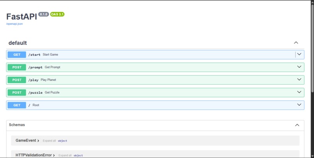This screenshot has width=314, height=158.
Task: Click the scrollbar down arrow
Action: [312, 156]
